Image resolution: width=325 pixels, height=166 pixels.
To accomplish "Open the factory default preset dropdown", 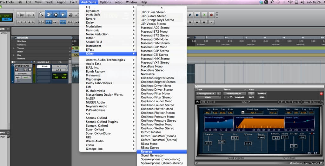I will coord(235,93).
